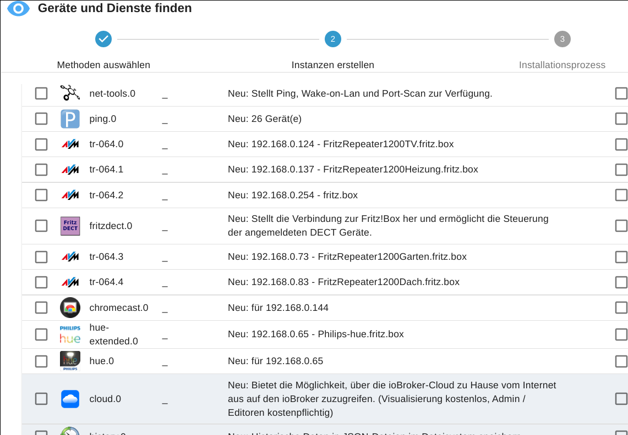Select the left checkbox for chromecast.0
Image resolution: width=628 pixels, height=435 pixels.
pyautogui.click(x=41, y=308)
